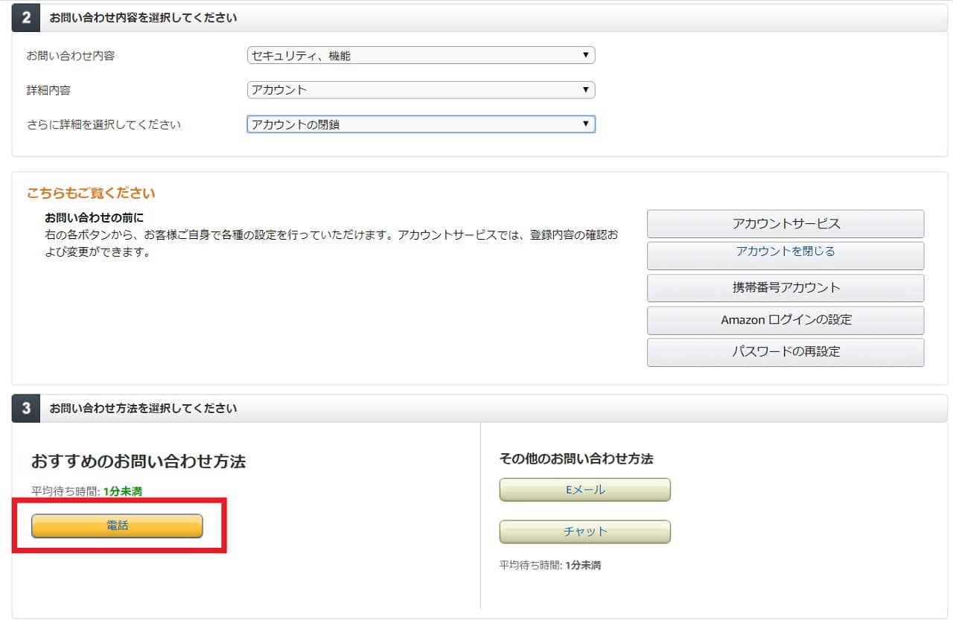
Task: Click the アカウントサービス button
Action: click(x=785, y=224)
